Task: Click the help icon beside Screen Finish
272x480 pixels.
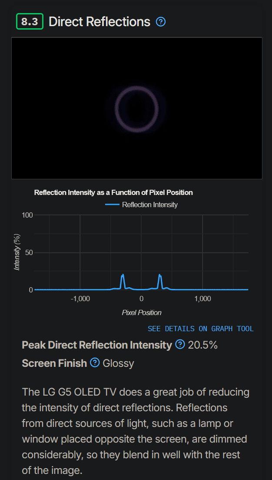Action: (x=95, y=363)
